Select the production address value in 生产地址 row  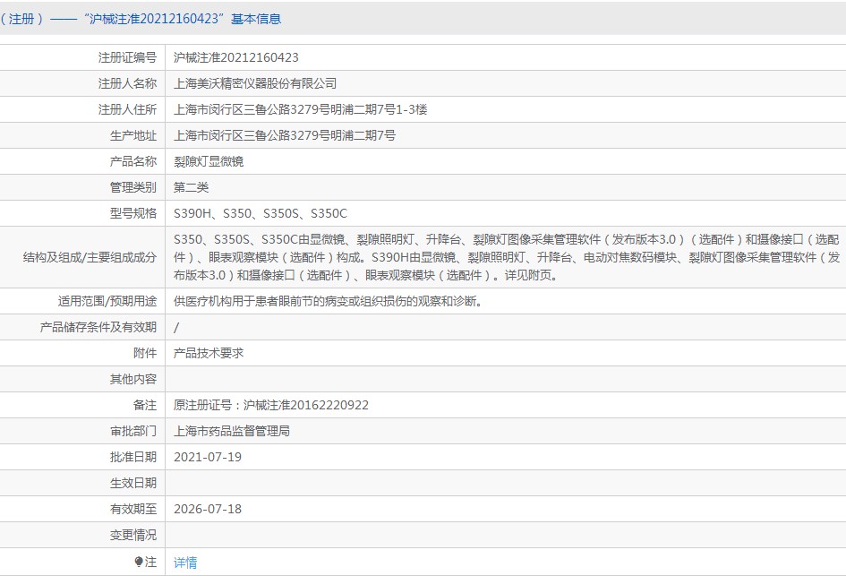pos(285,135)
